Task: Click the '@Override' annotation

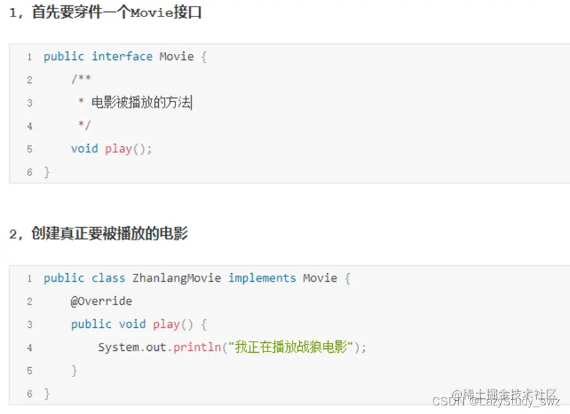Action: pyautogui.click(x=101, y=301)
